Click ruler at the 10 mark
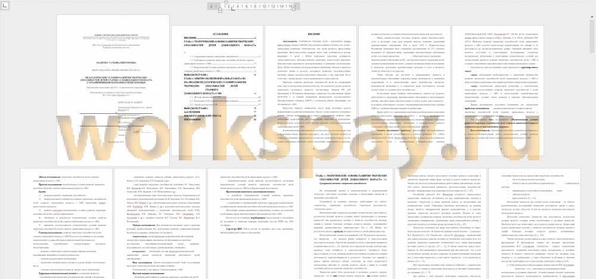This screenshot has width=596, height=279. (x=265, y=6)
